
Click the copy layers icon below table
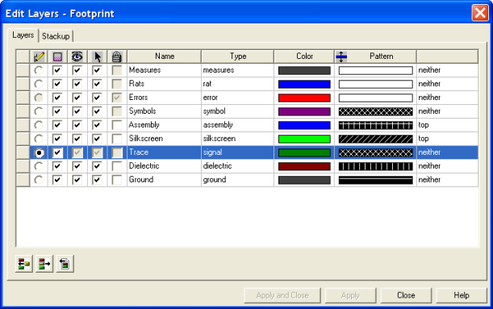click(x=65, y=264)
